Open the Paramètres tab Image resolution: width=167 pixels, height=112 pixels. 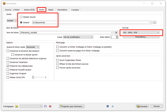click(62, 10)
